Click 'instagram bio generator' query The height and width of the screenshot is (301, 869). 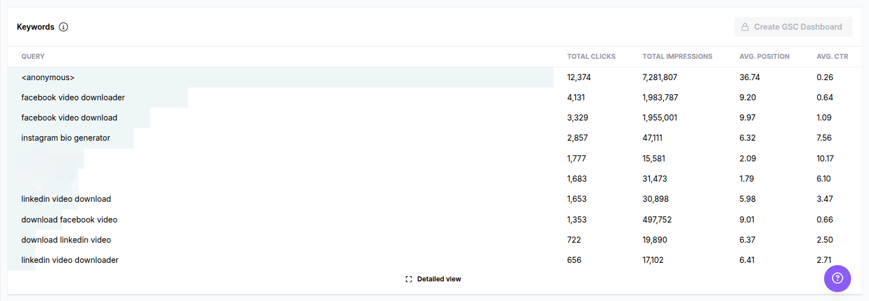66,138
